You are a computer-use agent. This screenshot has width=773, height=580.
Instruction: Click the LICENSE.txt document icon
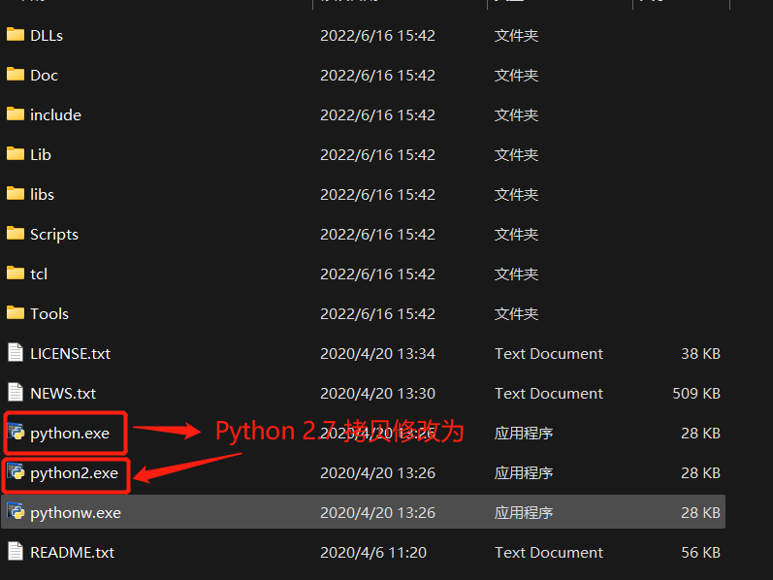(16, 353)
